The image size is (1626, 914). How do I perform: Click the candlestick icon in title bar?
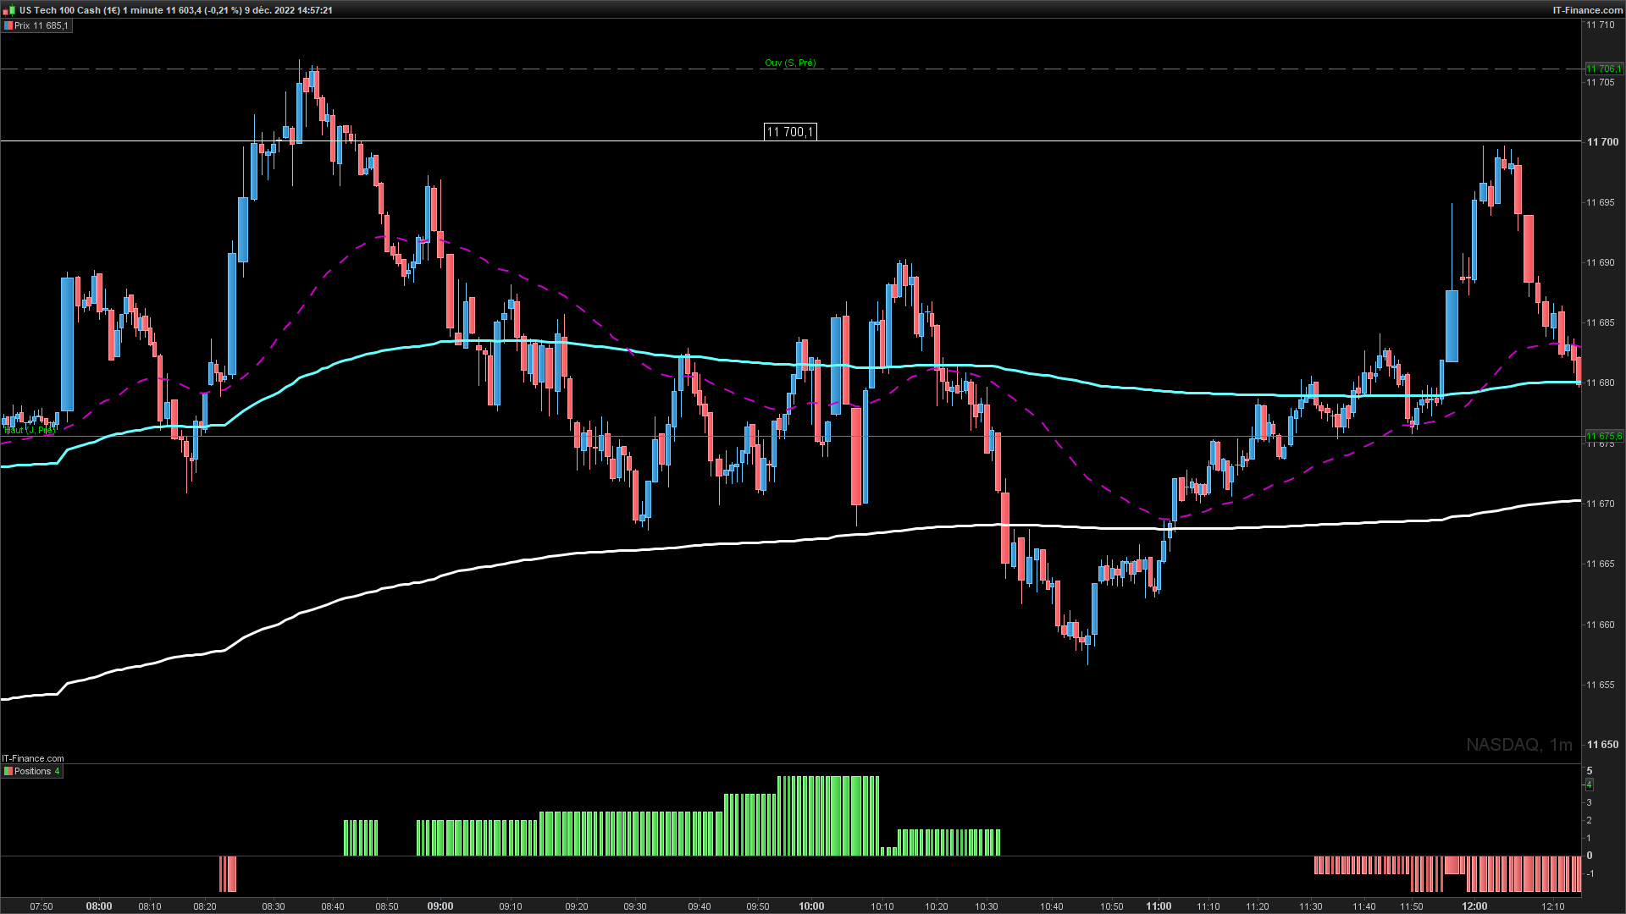pyautogui.click(x=8, y=10)
